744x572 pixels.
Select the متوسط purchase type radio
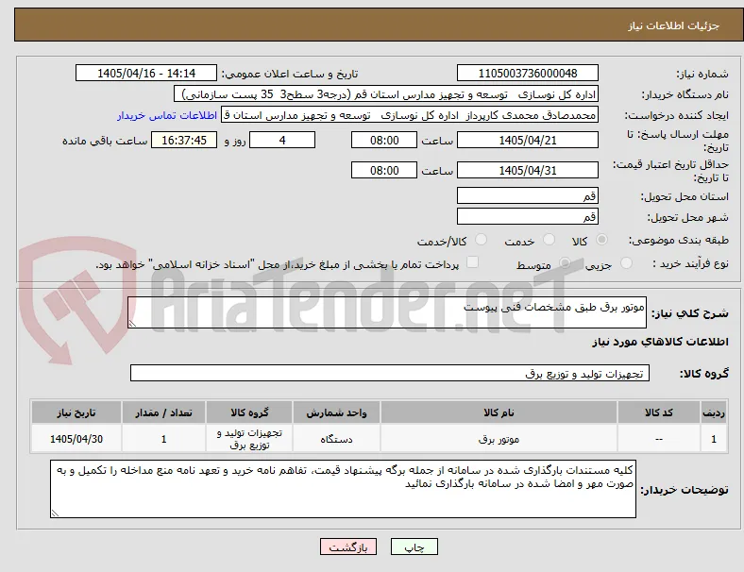(565, 263)
